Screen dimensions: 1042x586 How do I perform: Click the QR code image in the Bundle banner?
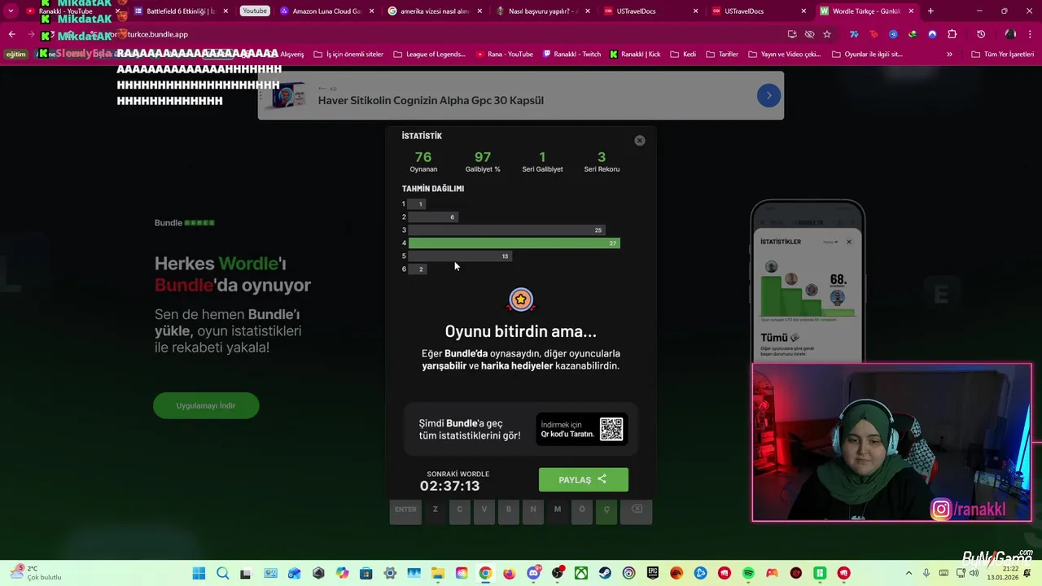point(611,429)
